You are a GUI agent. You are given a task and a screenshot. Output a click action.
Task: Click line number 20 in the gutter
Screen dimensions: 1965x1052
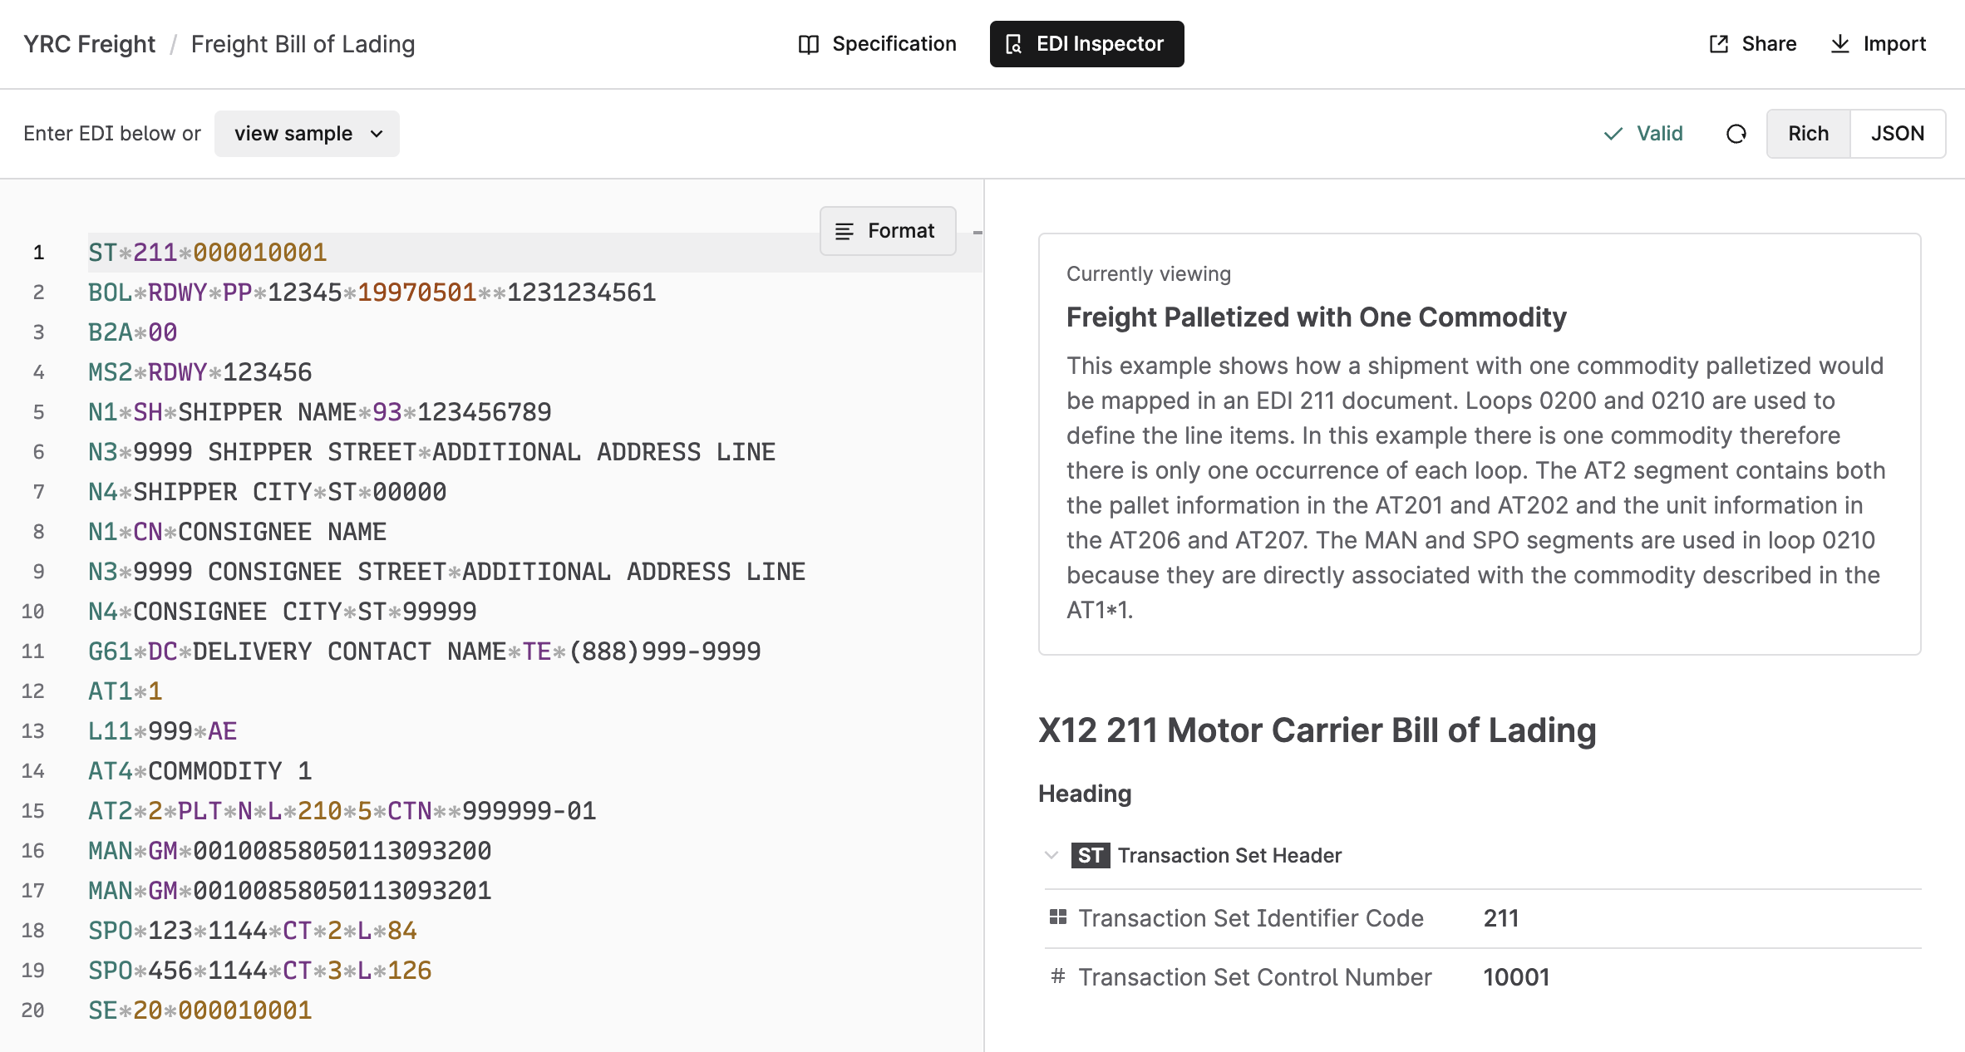[x=32, y=1010]
